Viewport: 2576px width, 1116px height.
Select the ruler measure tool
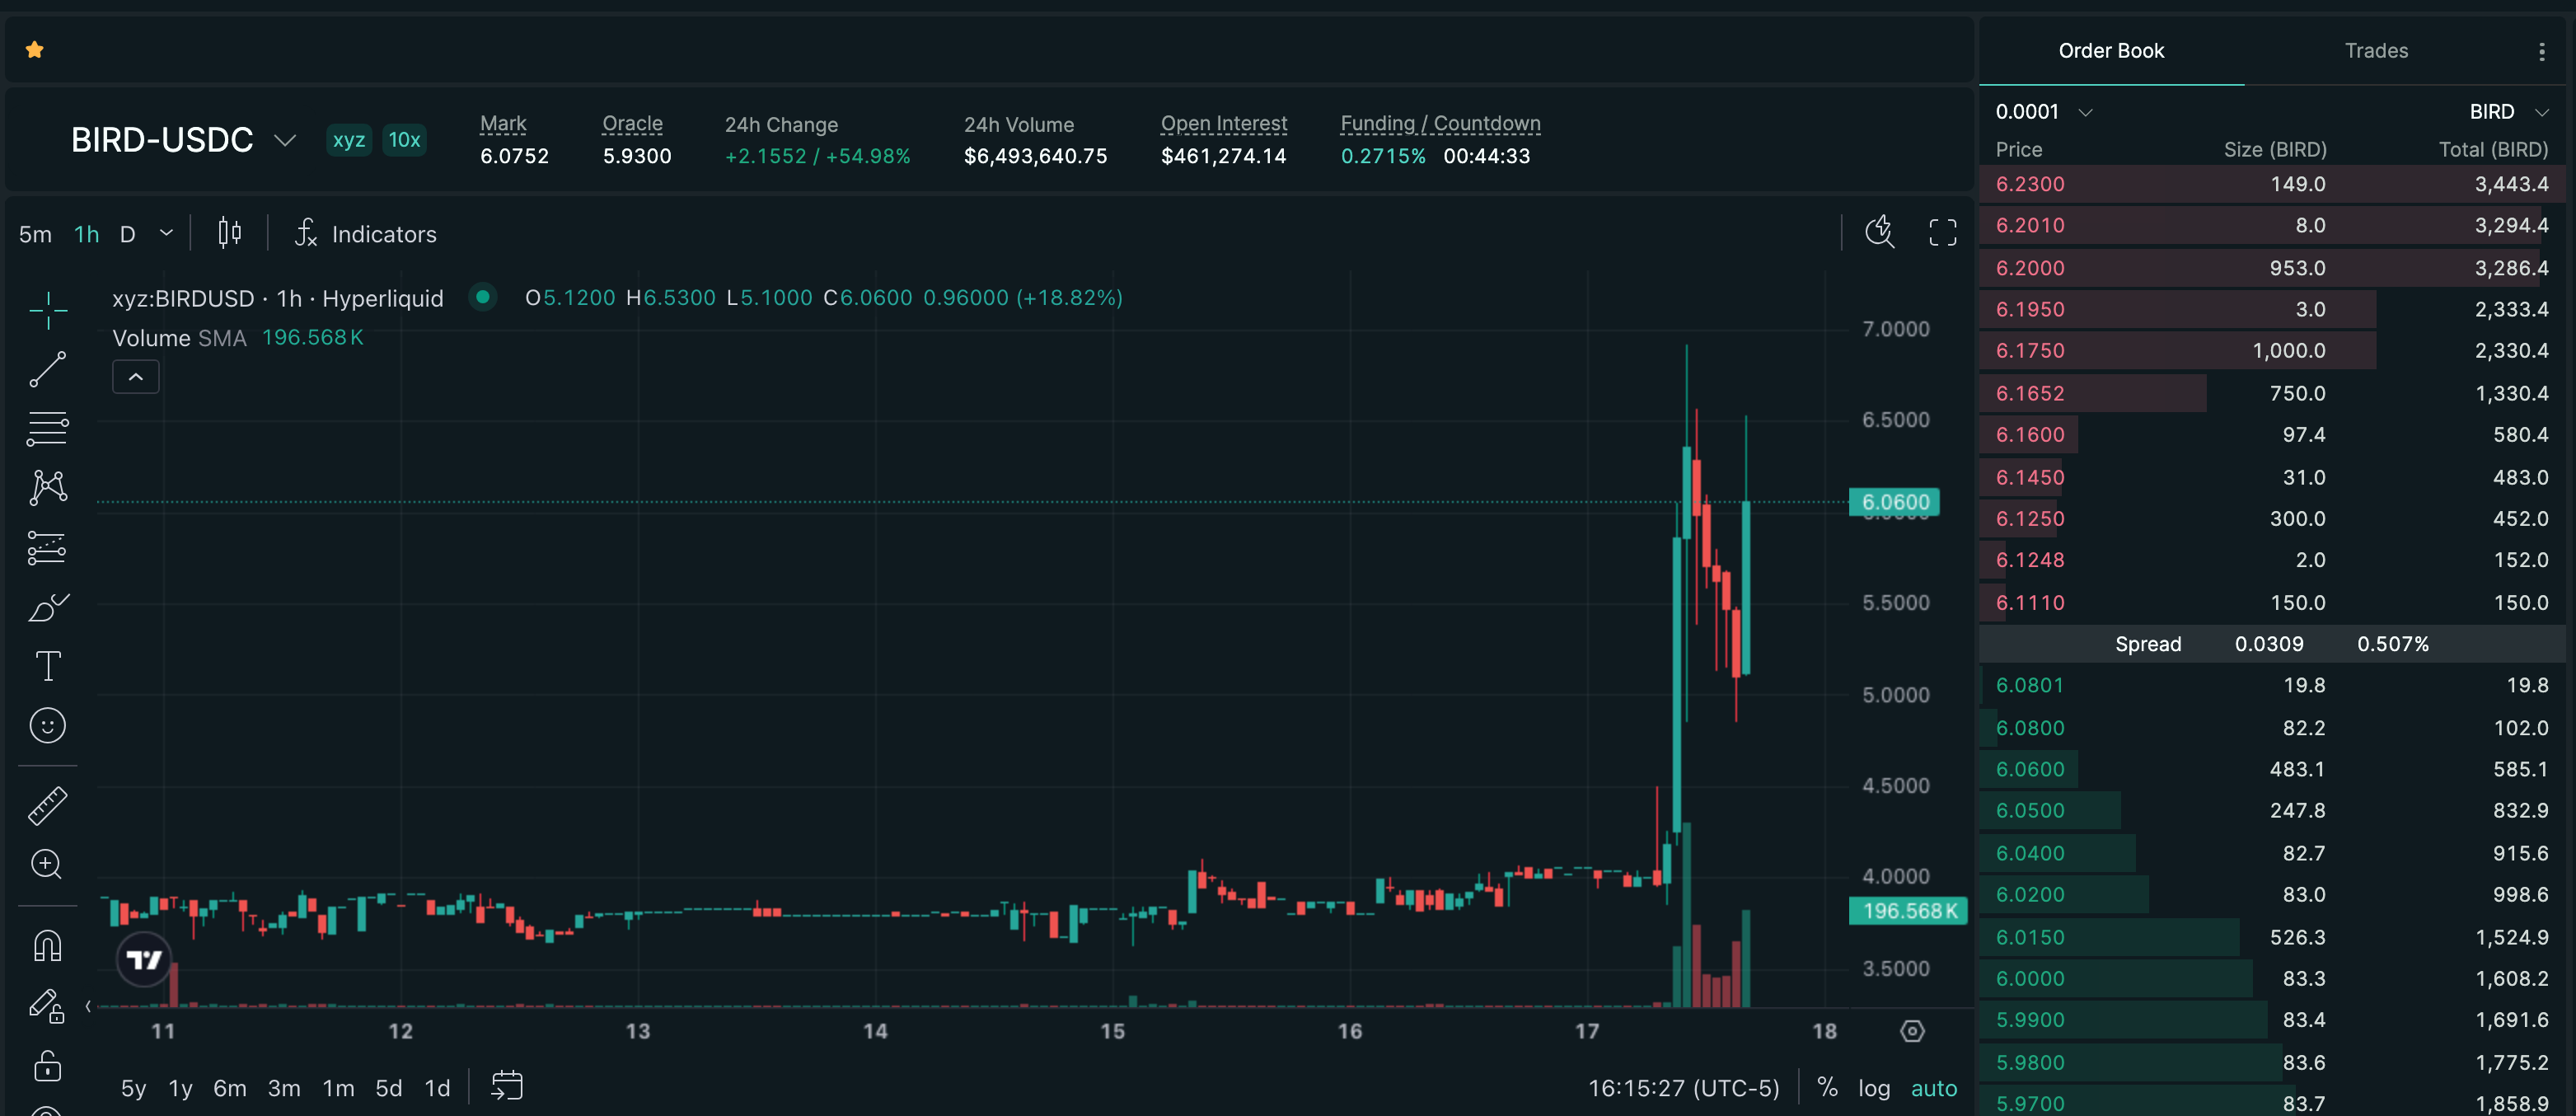tap(47, 805)
